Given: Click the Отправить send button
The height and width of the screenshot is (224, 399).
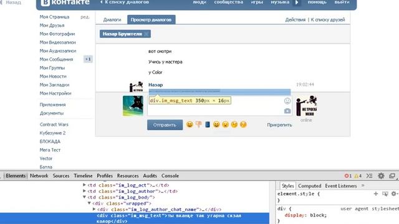Looking at the screenshot, I should (x=165, y=124).
